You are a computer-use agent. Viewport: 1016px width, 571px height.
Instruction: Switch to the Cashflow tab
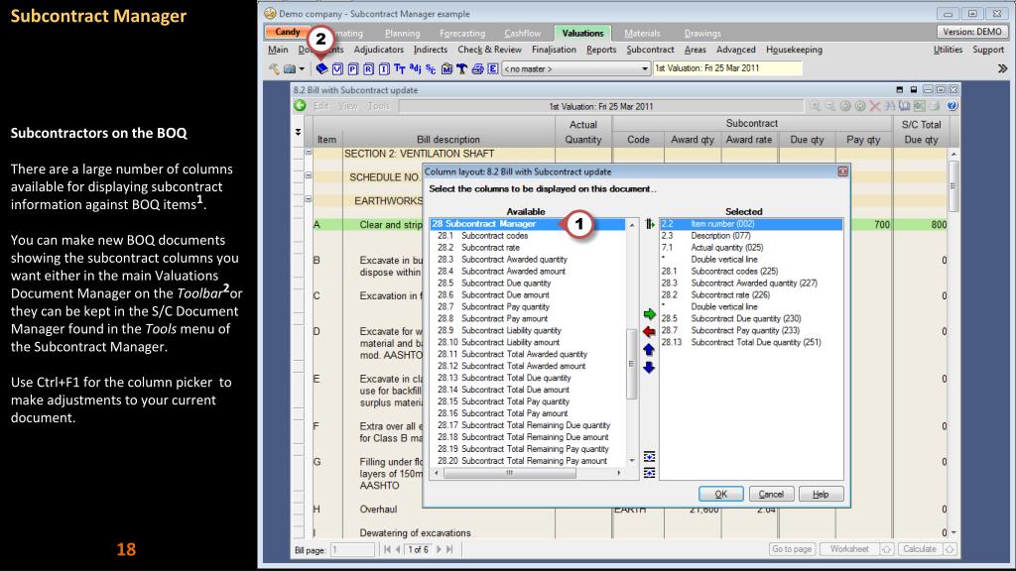tap(522, 33)
